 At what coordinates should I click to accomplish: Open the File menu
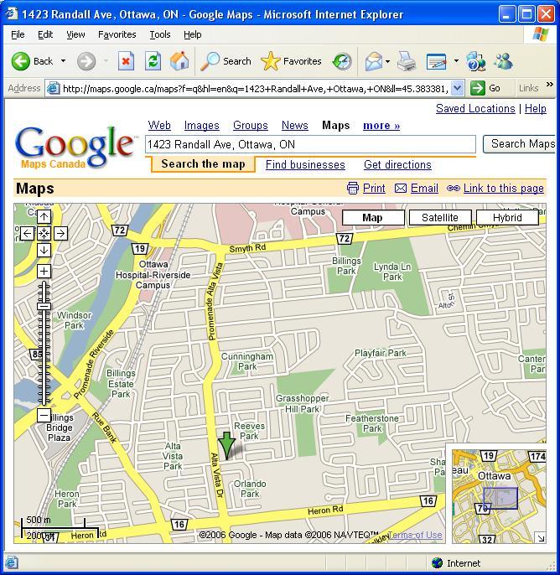[18, 34]
